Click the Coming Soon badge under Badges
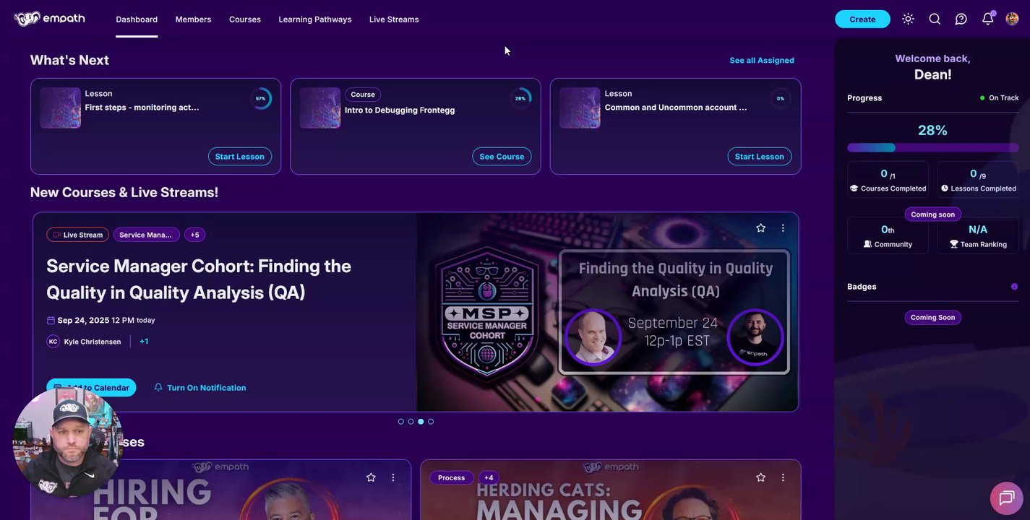1030x520 pixels. pyautogui.click(x=932, y=318)
